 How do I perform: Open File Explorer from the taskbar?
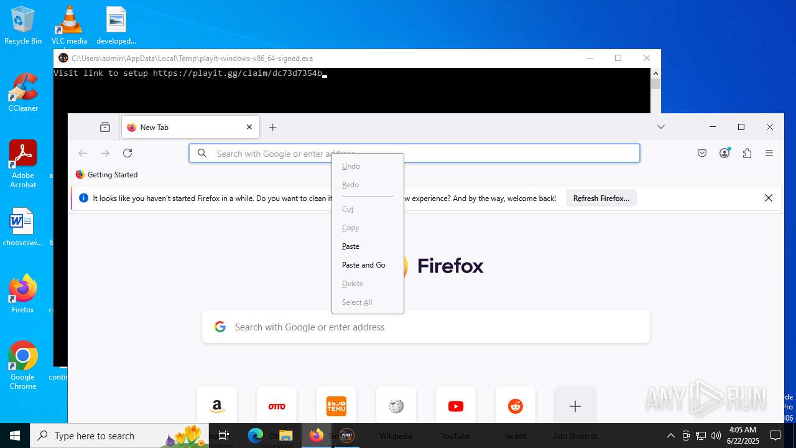[x=285, y=436]
